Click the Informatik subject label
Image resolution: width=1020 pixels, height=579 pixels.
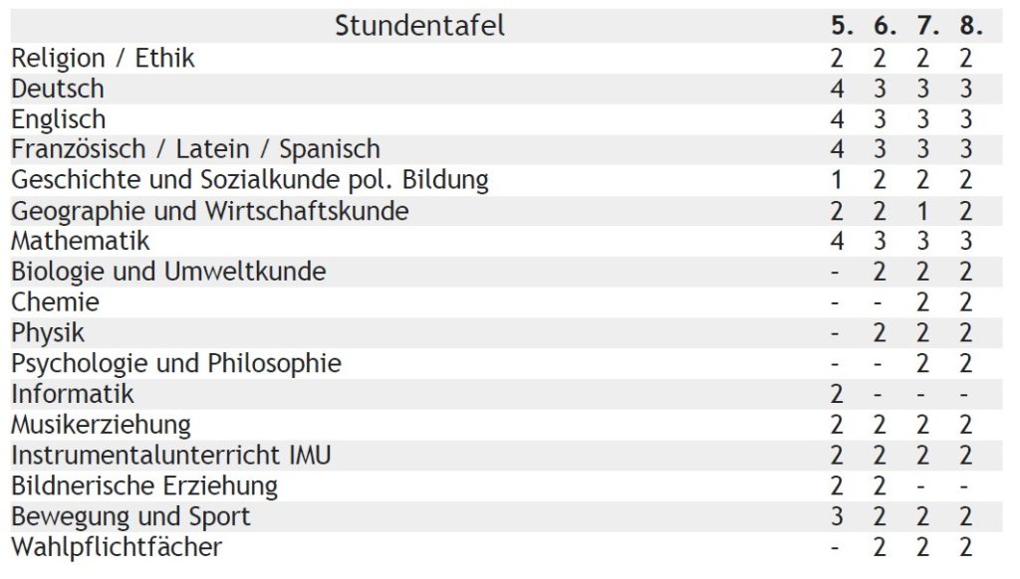click(72, 394)
